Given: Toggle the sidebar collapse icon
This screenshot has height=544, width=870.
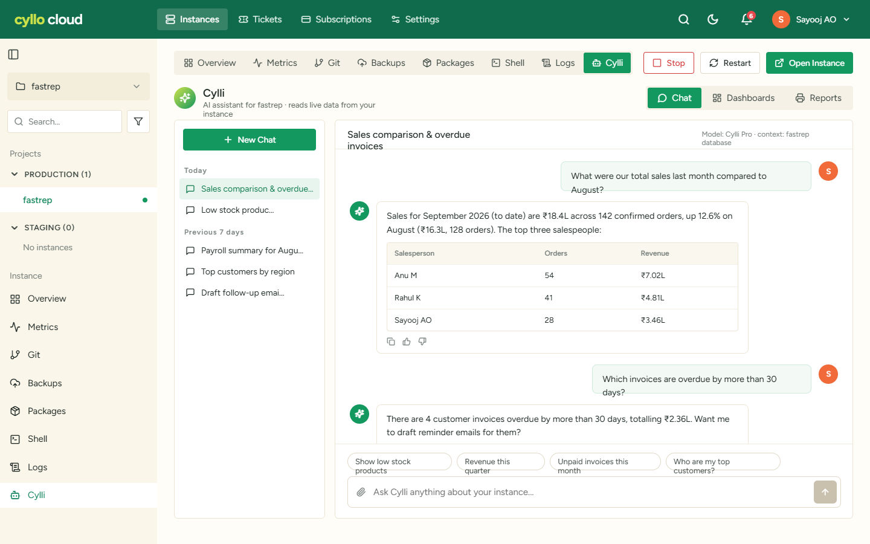Looking at the screenshot, I should 13,54.
